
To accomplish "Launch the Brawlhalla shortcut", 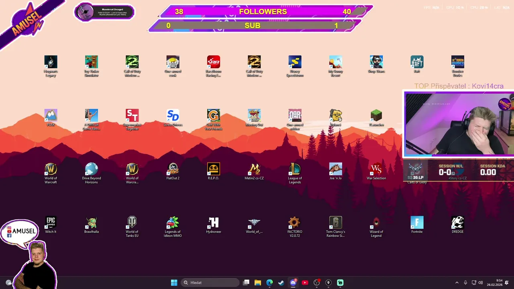I will tap(92, 225).
